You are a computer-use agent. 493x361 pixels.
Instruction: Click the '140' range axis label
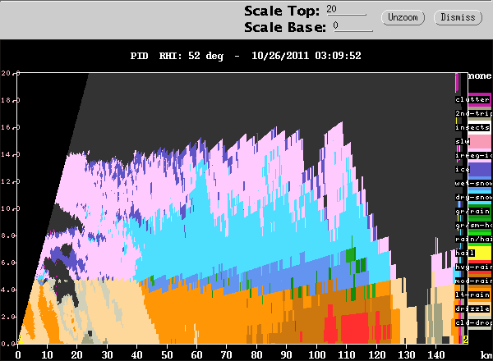(x=435, y=355)
